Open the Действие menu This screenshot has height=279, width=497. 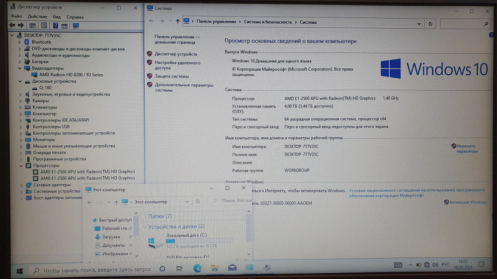(x=37, y=17)
